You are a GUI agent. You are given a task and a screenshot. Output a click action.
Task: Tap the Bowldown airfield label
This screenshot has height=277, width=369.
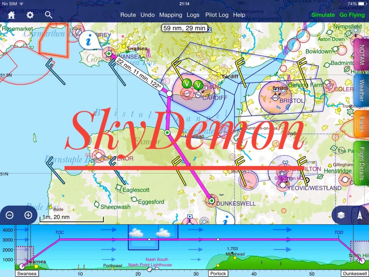point(319,51)
